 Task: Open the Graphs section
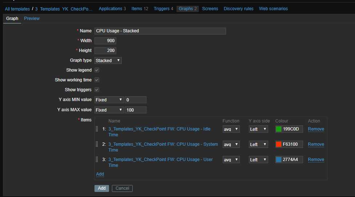[187, 9]
